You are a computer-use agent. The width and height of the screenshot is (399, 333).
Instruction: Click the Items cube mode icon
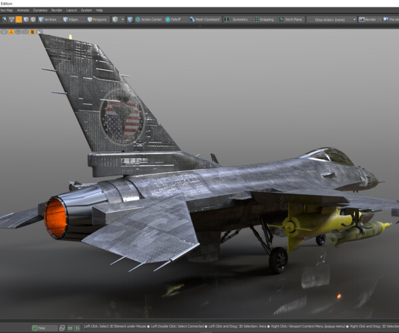click(115, 19)
